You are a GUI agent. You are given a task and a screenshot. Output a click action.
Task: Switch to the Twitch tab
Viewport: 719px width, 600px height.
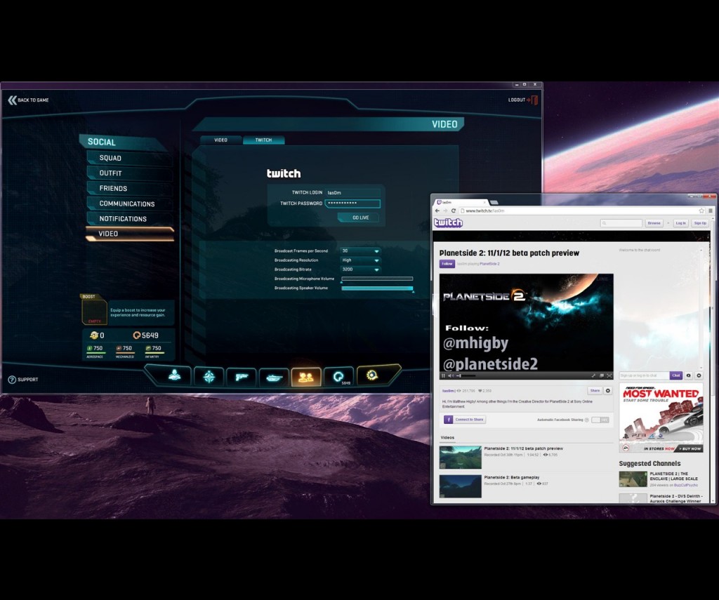point(263,140)
